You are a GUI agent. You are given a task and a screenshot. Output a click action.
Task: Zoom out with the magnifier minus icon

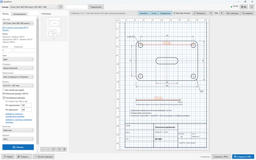click(x=211, y=13)
